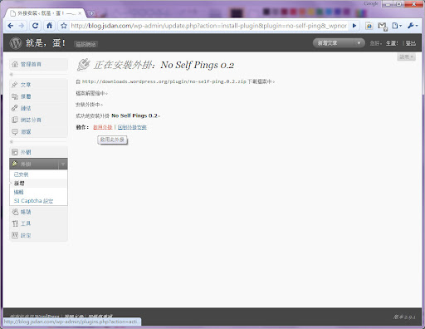Viewport: 425px width, 329px height.
Task: Open 設定 settings icon in sidebar
Action: click(x=15, y=235)
